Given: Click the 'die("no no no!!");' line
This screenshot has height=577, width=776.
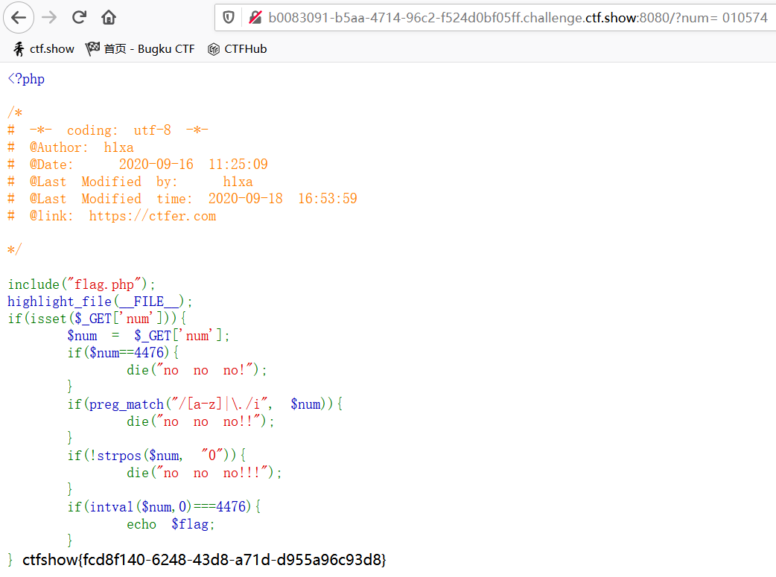Looking at the screenshot, I should click(x=200, y=421).
